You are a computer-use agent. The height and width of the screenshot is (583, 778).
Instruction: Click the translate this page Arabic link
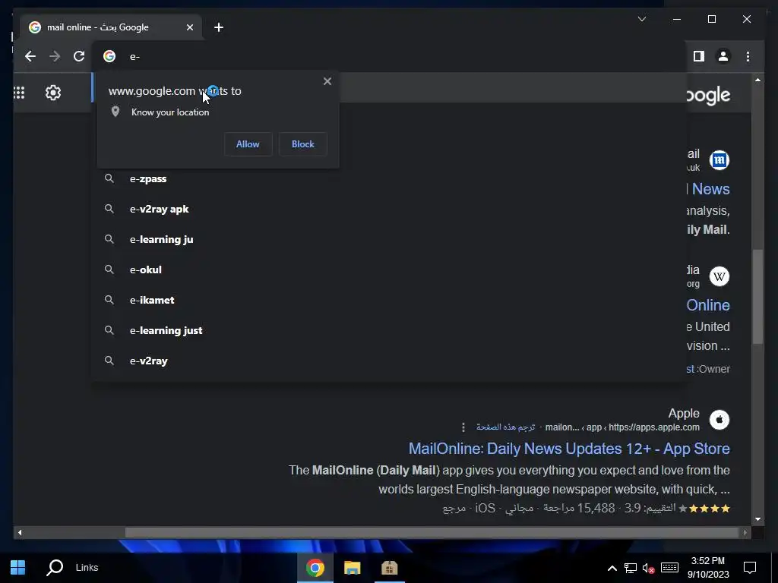tap(505, 427)
